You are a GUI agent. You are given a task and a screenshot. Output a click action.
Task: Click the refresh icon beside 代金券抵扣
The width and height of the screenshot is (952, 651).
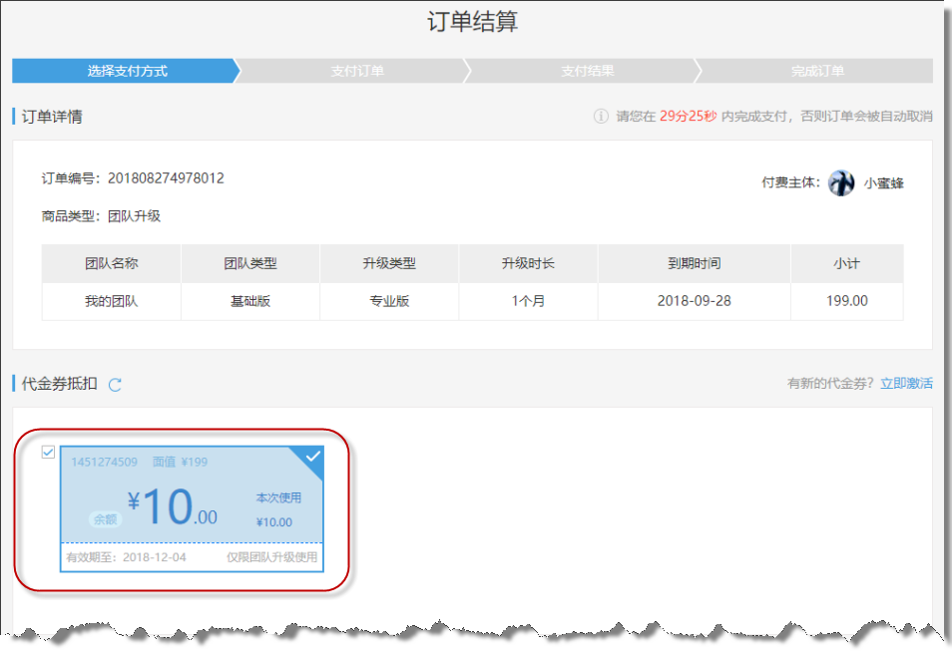click(x=115, y=385)
